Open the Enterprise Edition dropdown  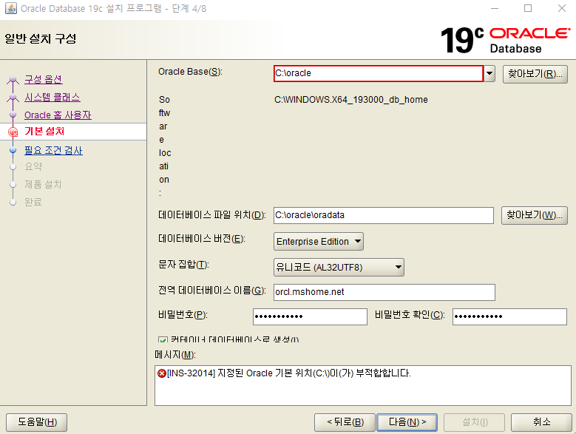click(319, 242)
